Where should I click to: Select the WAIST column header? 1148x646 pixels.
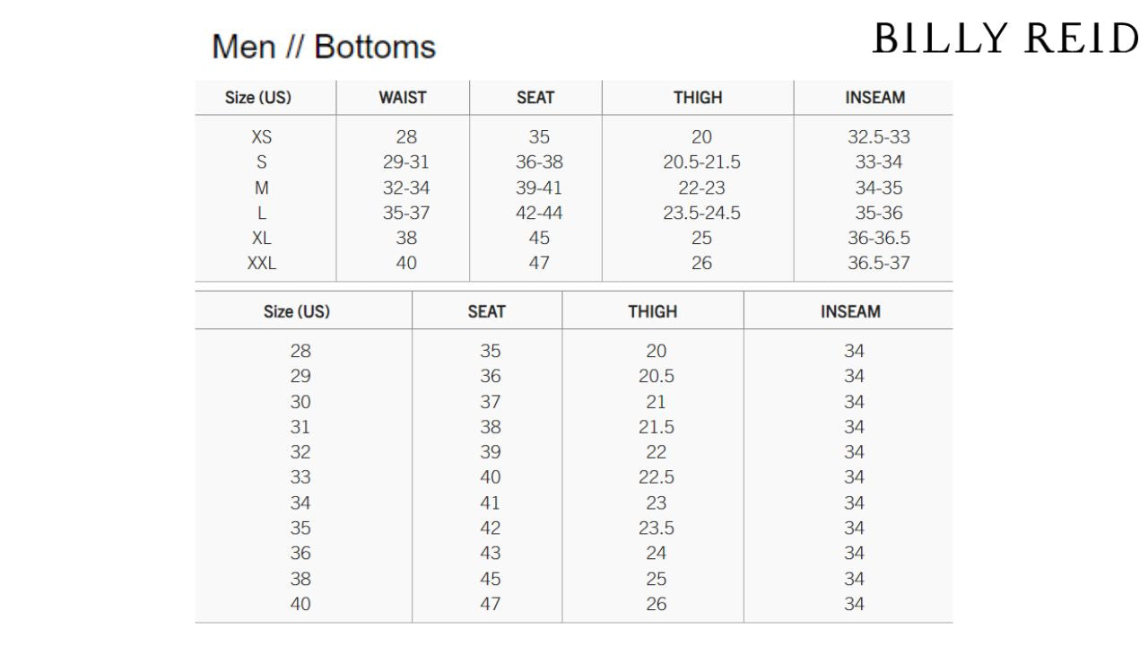tap(403, 98)
